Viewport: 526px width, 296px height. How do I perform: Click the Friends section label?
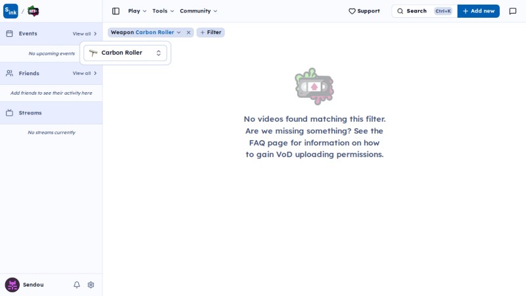click(x=29, y=73)
